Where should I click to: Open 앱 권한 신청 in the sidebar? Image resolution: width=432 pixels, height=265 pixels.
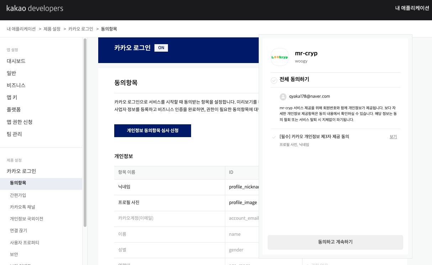pyautogui.click(x=20, y=122)
